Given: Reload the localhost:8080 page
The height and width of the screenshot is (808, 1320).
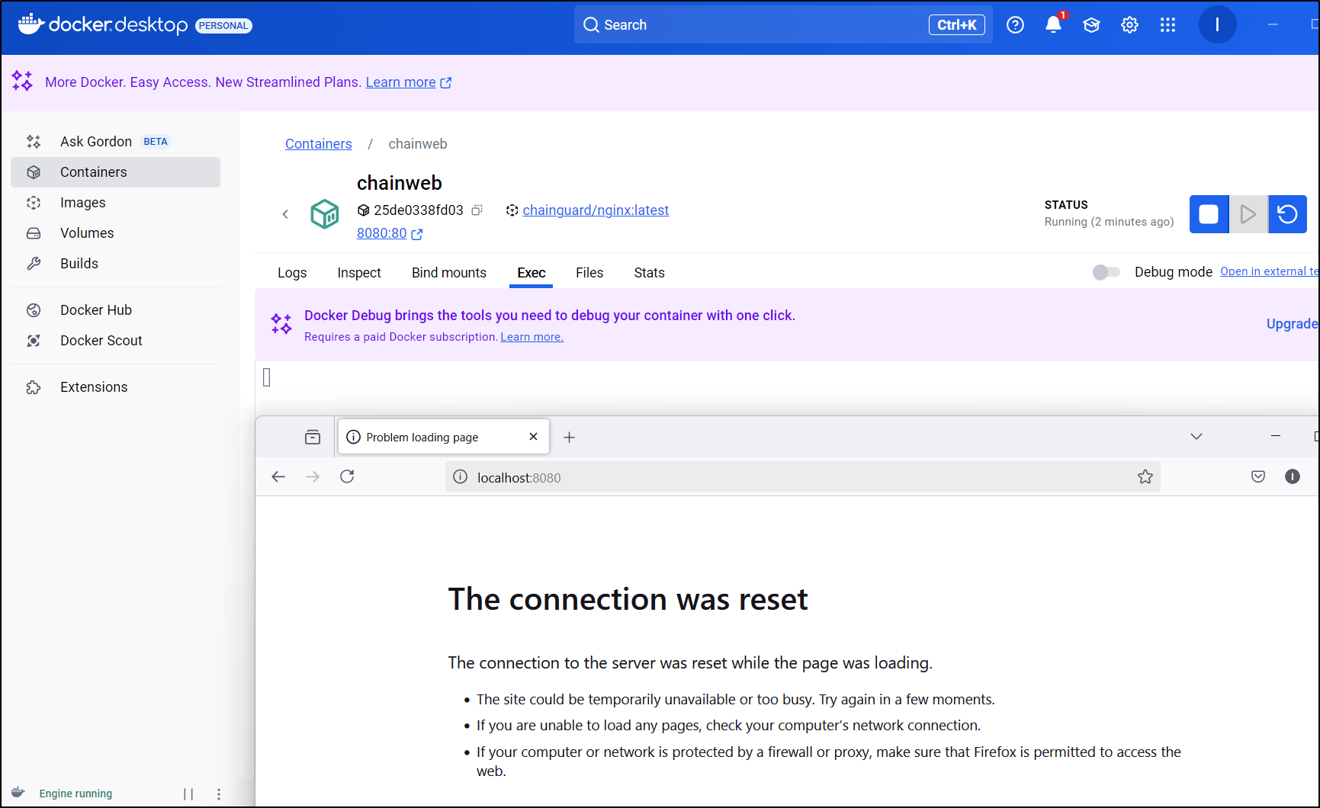Looking at the screenshot, I should click(x=347, y=476).
